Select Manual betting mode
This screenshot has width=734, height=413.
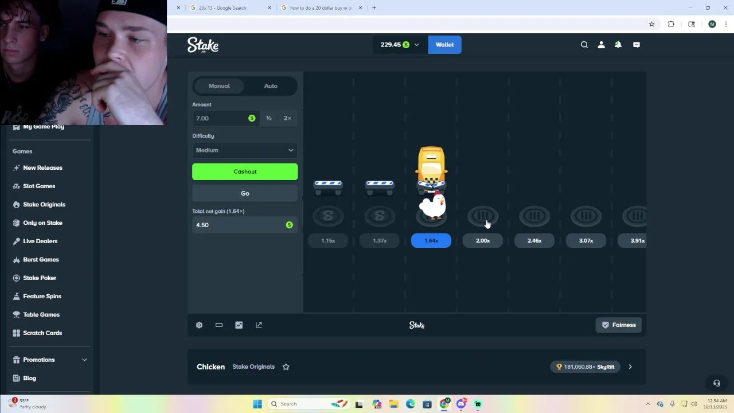(219, 86)
